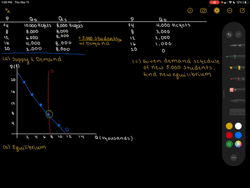250x188 pixels.
Task: Choose the eraser tool
Action: tap(238, 90)
